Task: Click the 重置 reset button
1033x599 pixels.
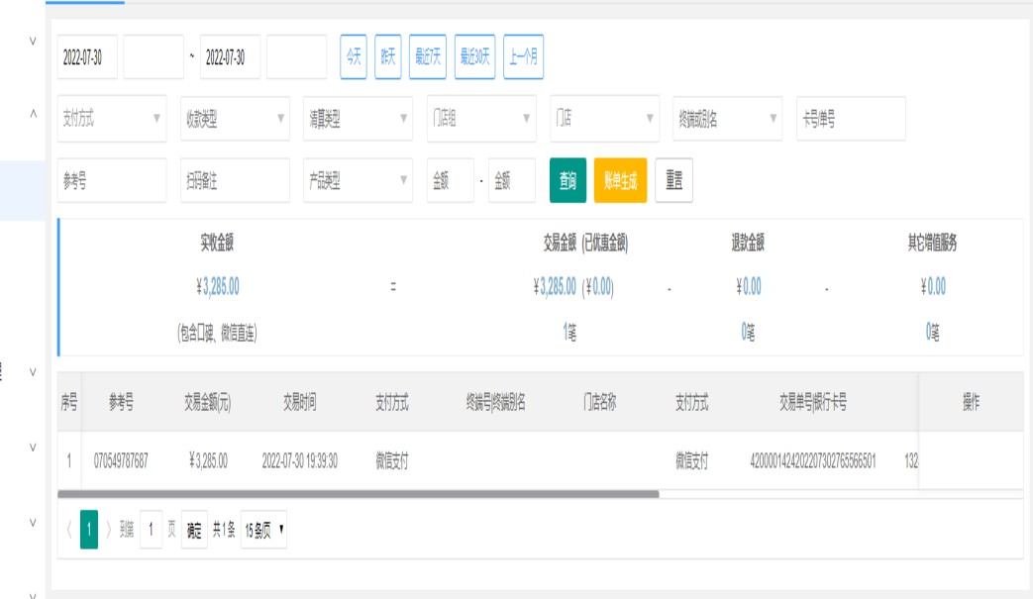Action: [673, 180]
